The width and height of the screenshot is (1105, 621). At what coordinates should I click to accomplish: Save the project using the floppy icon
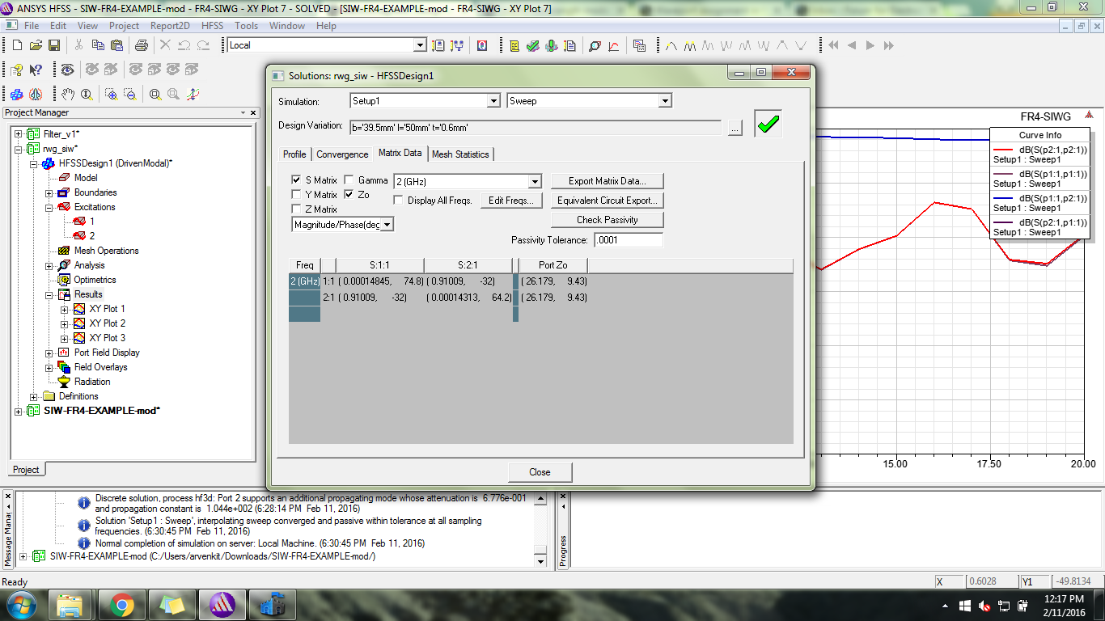point(54,46)
